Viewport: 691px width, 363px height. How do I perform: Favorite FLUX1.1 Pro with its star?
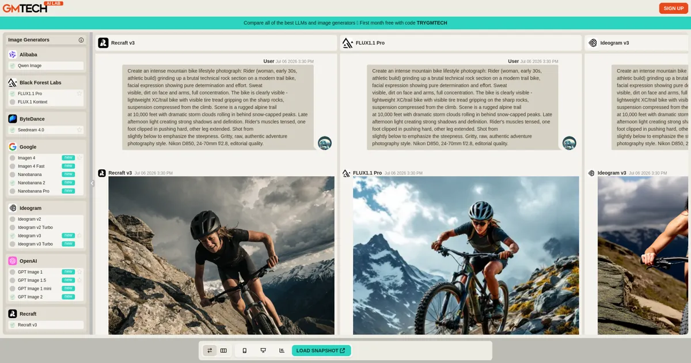point(79,93)
